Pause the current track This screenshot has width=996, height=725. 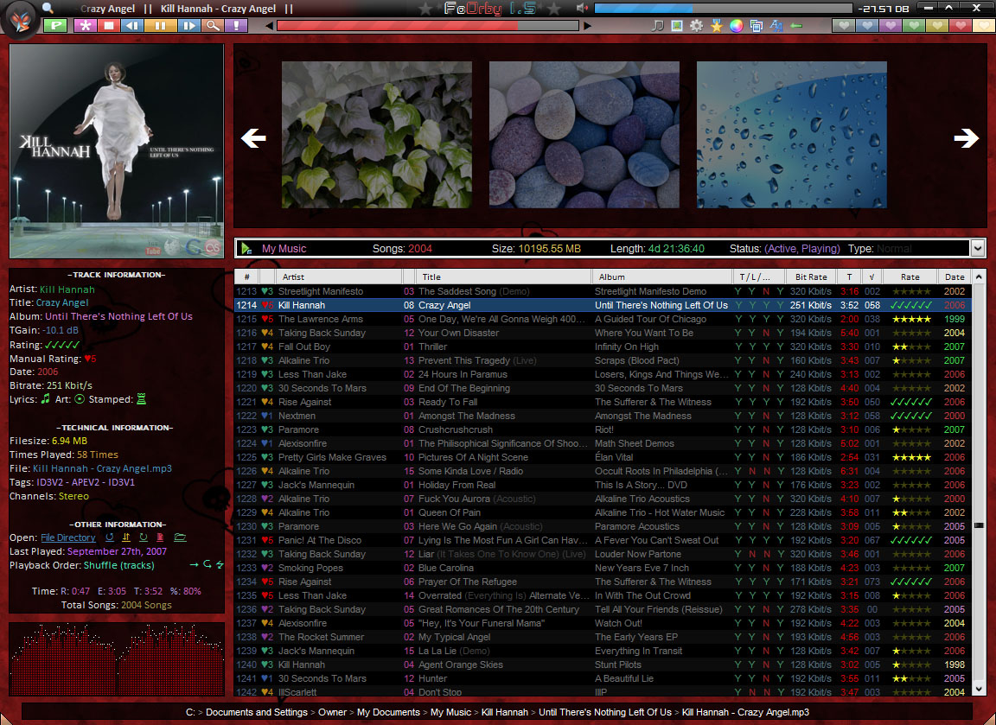click(x=159, y=26)
